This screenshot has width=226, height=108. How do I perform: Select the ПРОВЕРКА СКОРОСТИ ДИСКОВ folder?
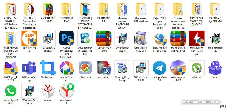[197, 9]
